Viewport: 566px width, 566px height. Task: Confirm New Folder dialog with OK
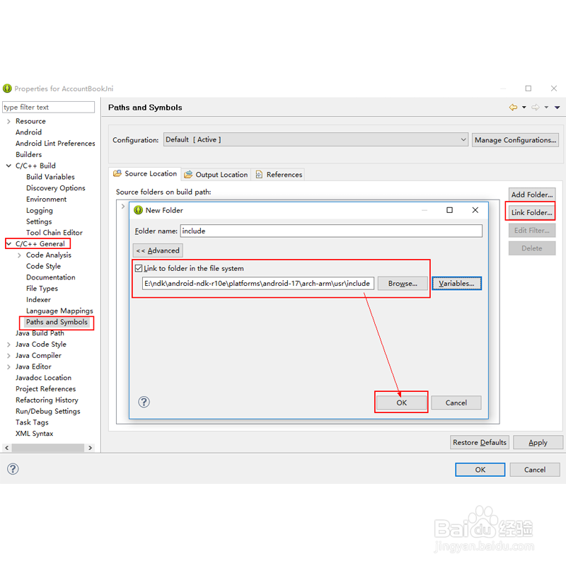[x=401, y=403]
